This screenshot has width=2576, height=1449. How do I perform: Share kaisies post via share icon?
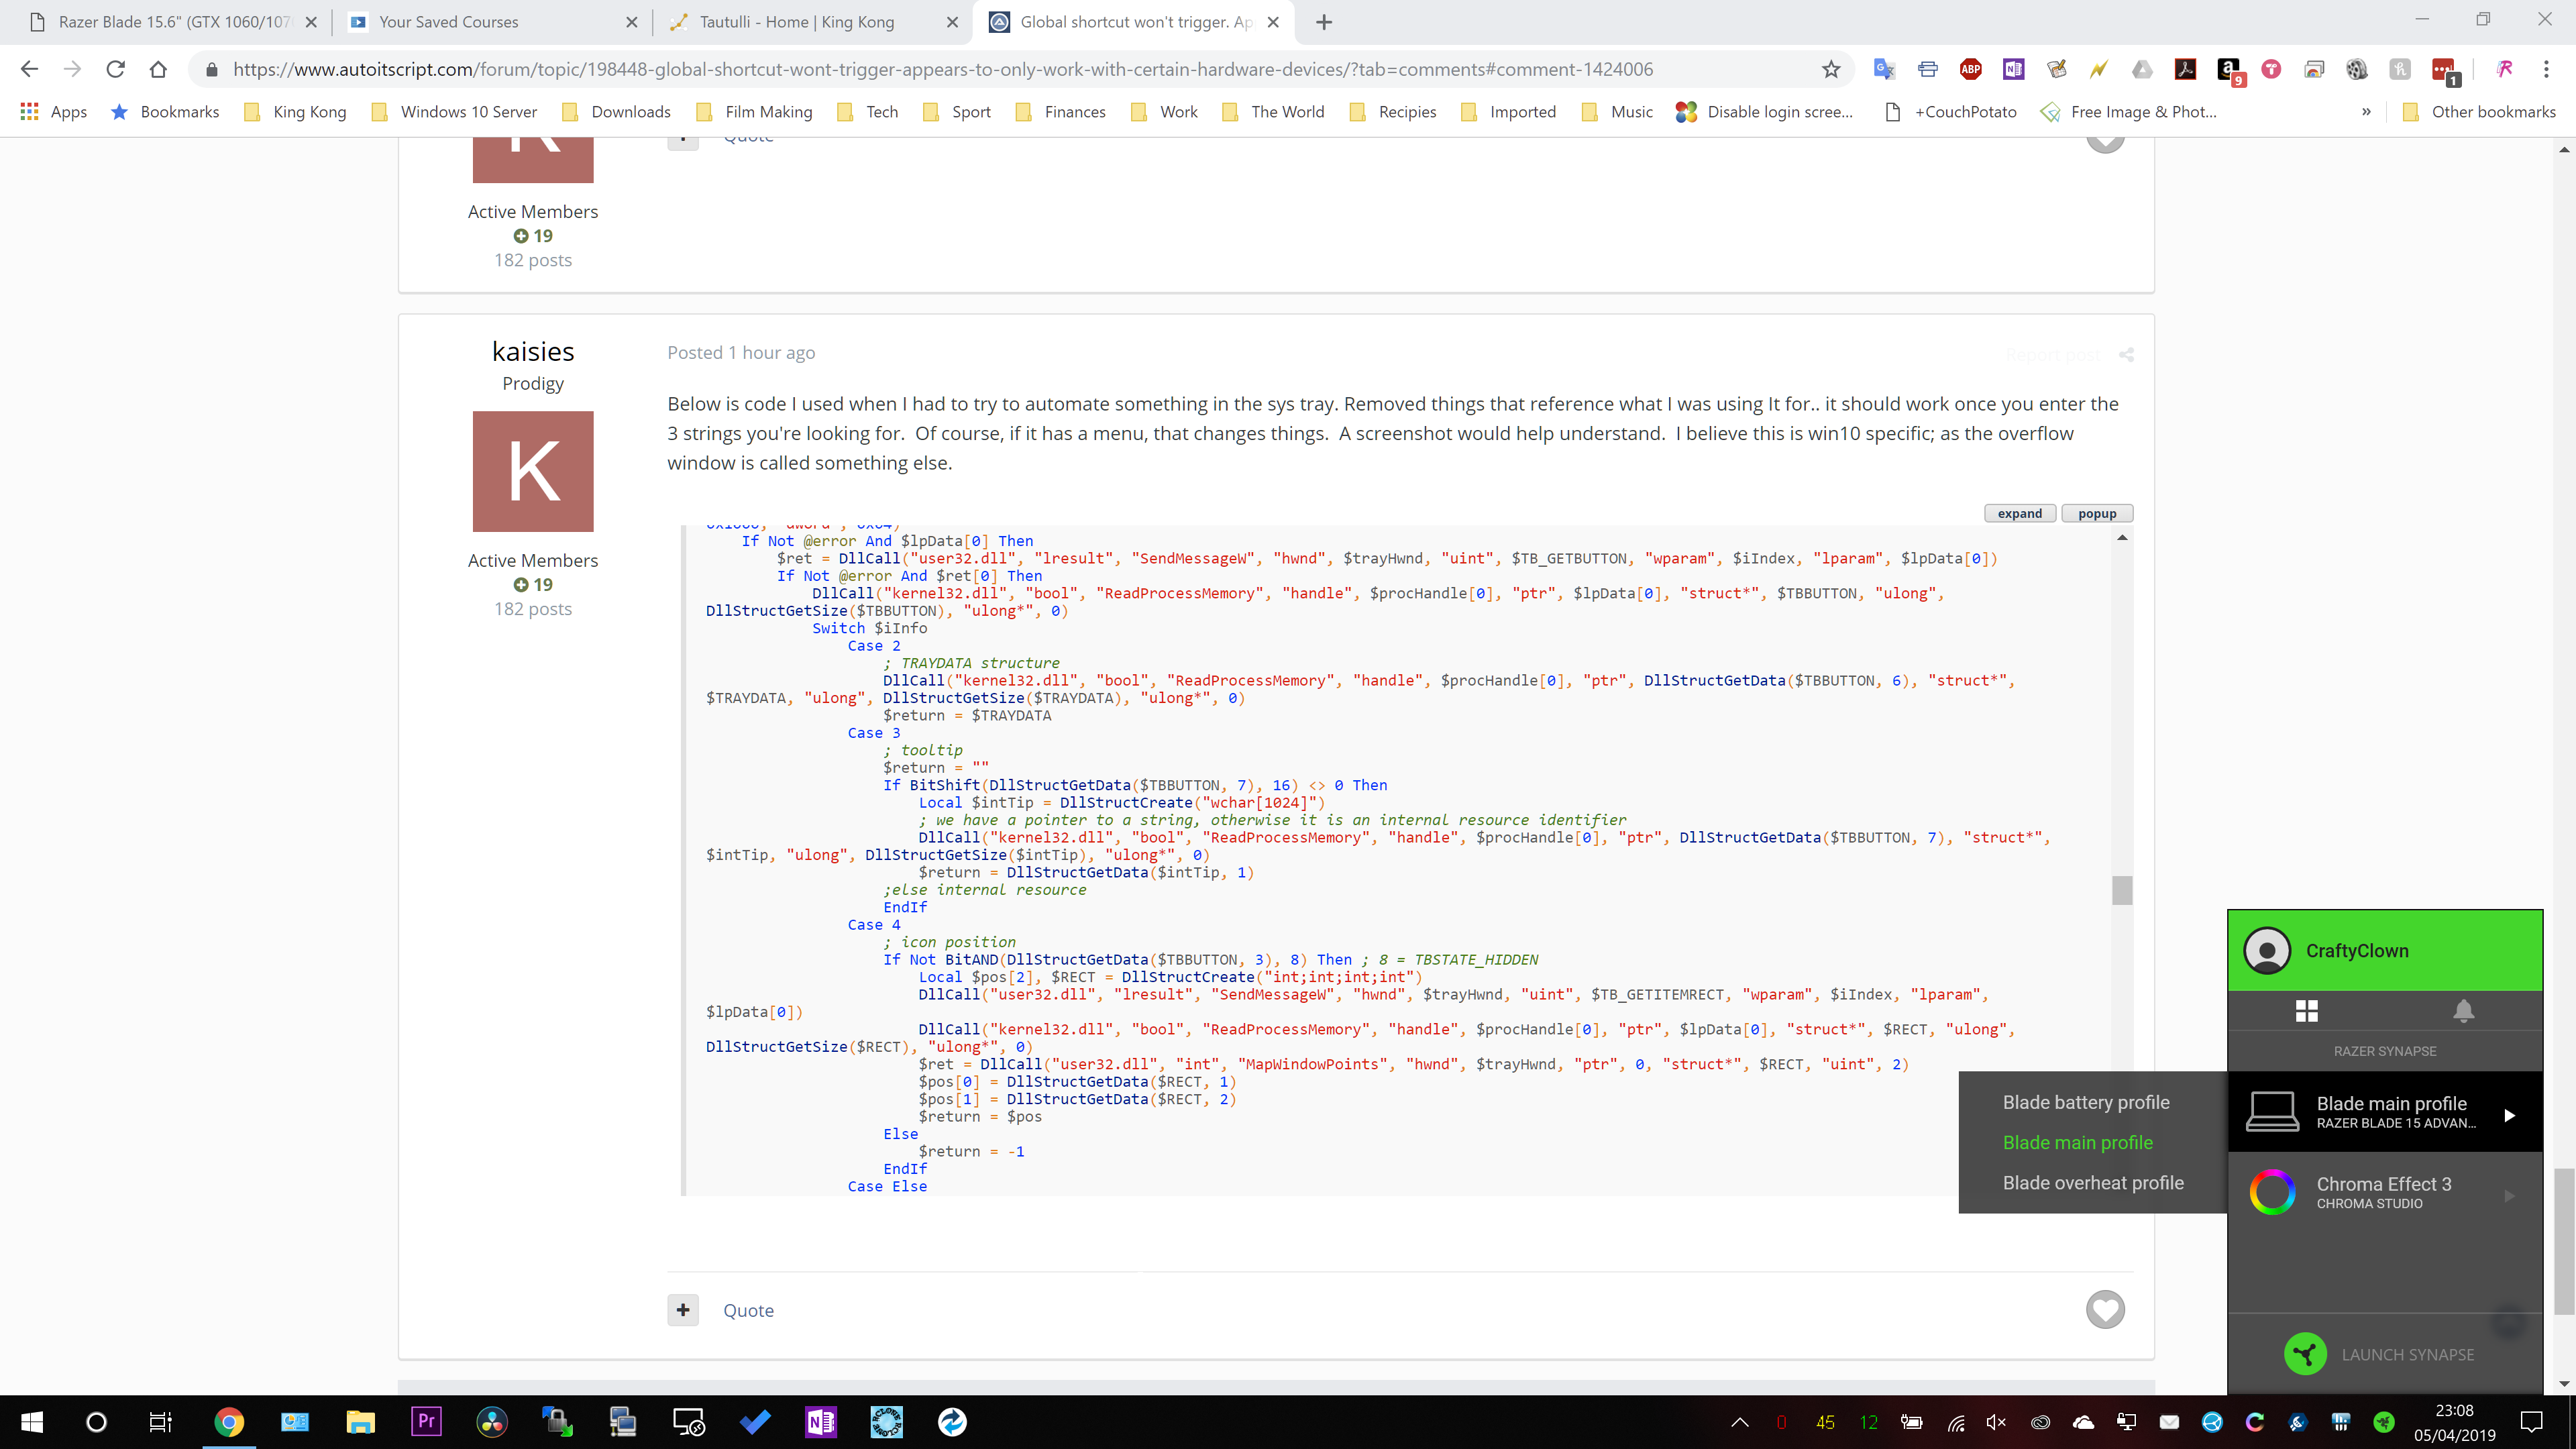[x=2126, y=354]
